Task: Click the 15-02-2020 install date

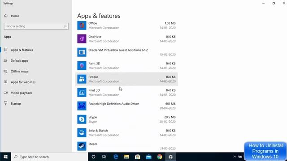Action: point(168,55)
